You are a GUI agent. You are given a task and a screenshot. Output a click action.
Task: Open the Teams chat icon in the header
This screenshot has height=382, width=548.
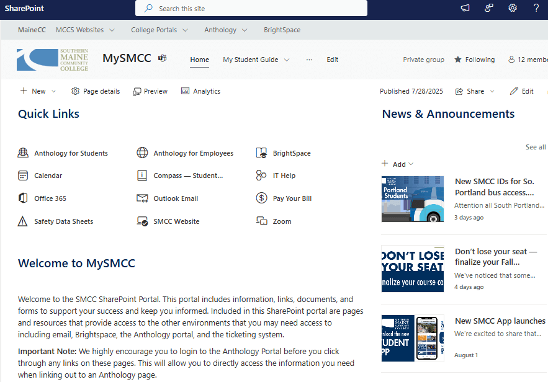tap(488, 8)
